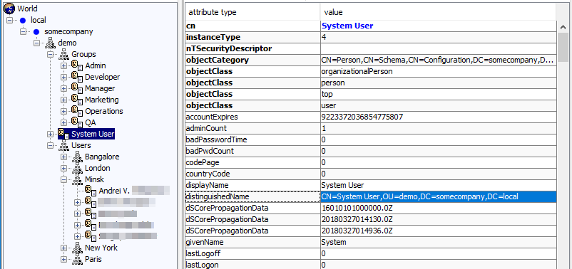Collapse the somecompany tree node
The height and width of the screenshot is (269, 572).
tap(23, 32)
